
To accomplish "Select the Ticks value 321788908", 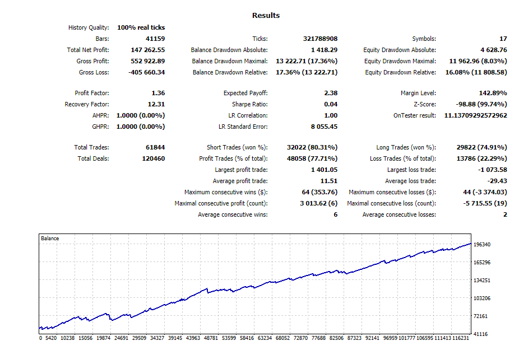I will tap(321, 39).
